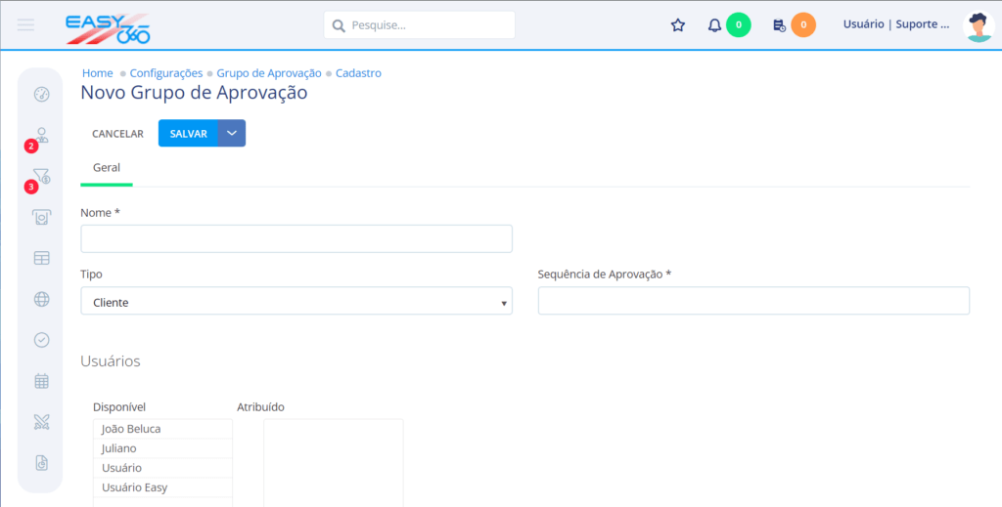Go to Configurações breadcrumb link
This screenshot has width=1002, height=507.
(166, 73)
